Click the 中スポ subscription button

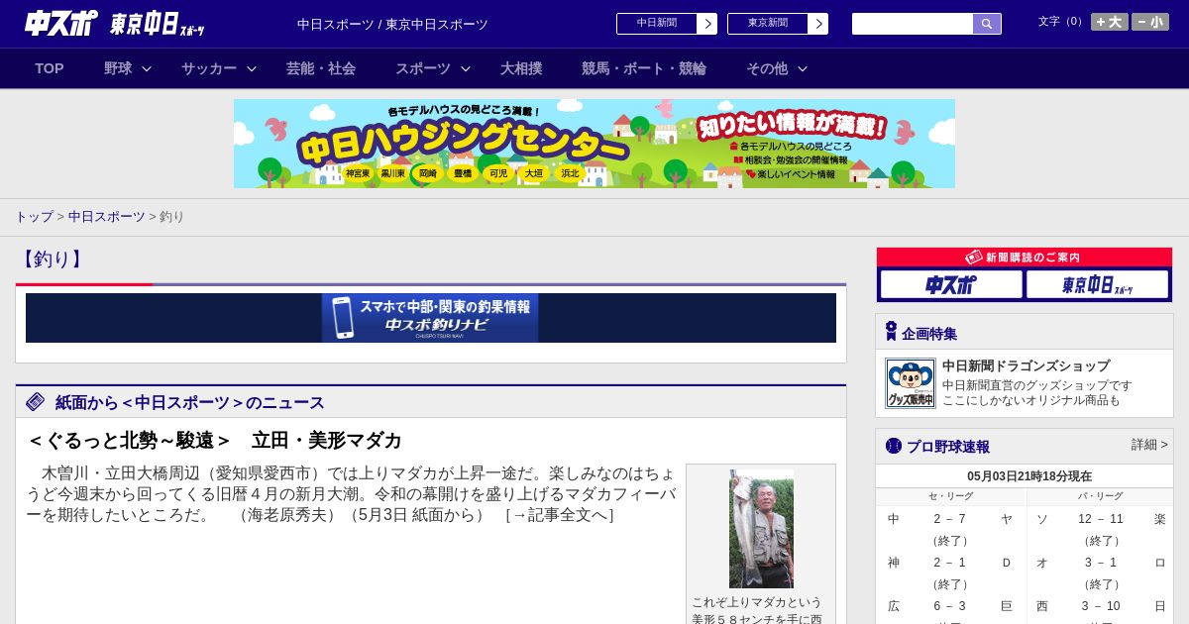pyautogui.click(x=951, y=284)
